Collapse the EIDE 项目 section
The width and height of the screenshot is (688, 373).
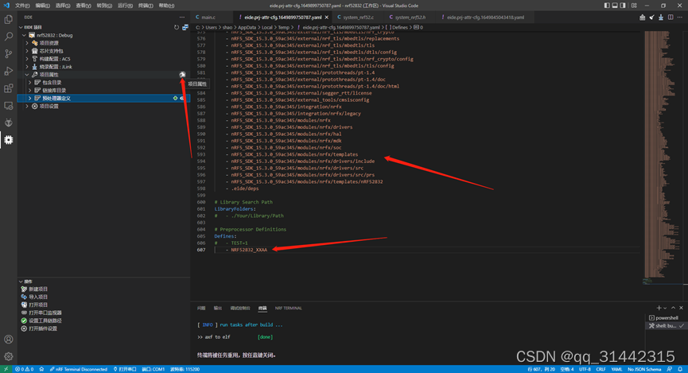pyautogui.click(x=21, y=27)
